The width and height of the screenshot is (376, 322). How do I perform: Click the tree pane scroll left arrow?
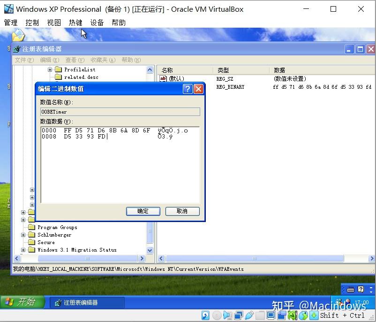(17, 258)
